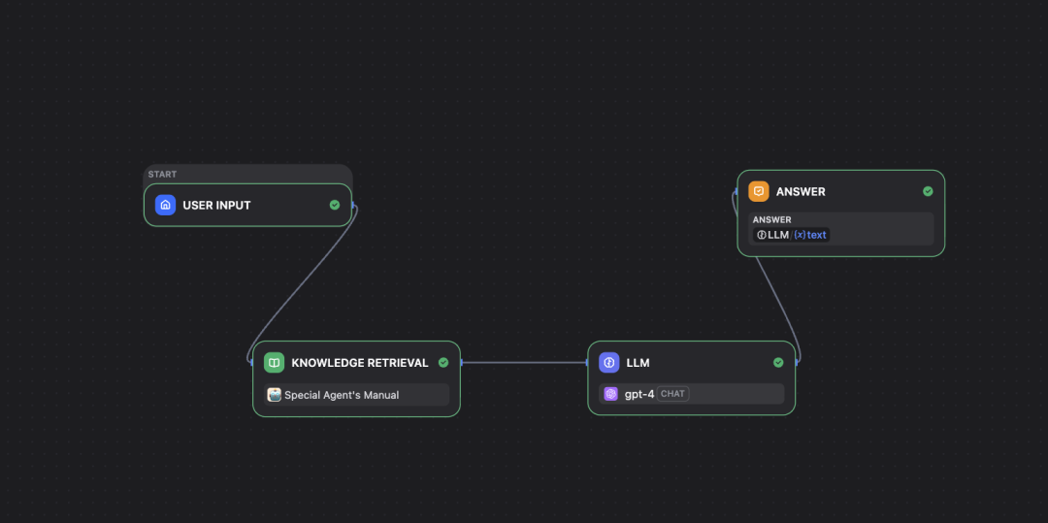
Task: Click the green checkmark on User Input
Action: pyautogui.click(x=335, y=205)
